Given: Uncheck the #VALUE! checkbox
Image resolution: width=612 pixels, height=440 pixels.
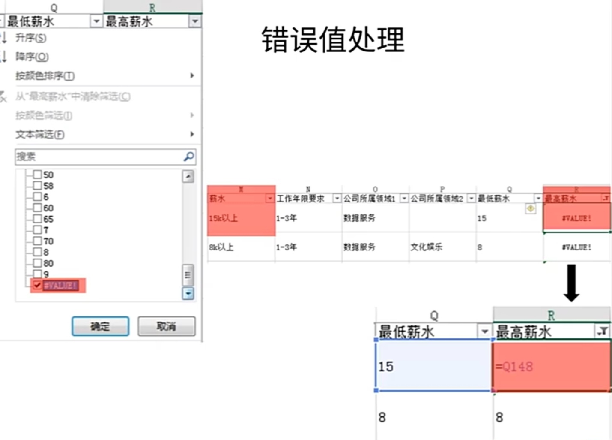Looking at the screenshot, I should click(38, 285).
